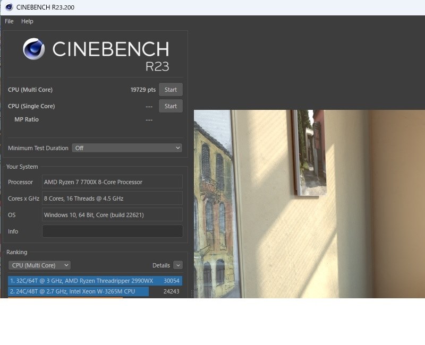Click the 19729 pts multi core score

(143, 90)
